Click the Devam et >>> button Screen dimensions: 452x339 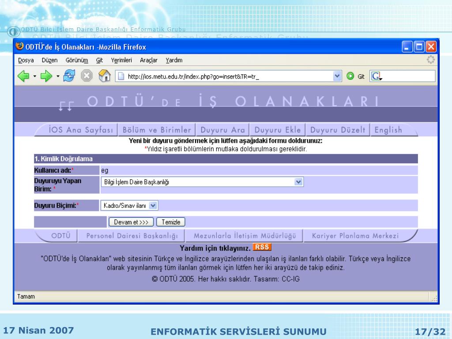[x=131, y=222]
